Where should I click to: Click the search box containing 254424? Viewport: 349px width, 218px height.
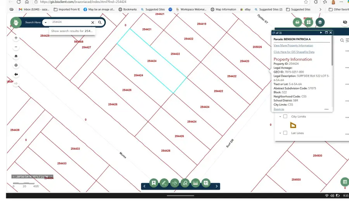[70, 22]
